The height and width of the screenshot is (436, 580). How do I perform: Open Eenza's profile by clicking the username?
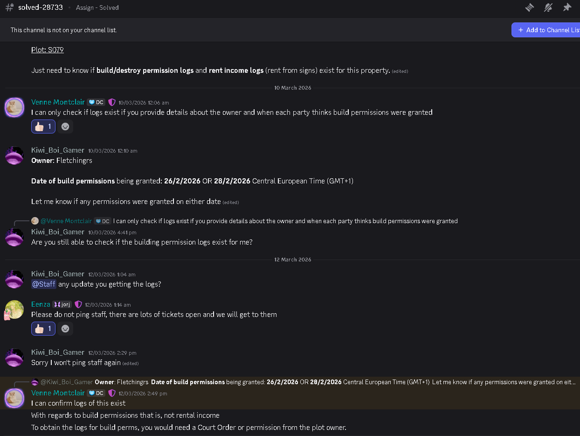coord(41,304)
